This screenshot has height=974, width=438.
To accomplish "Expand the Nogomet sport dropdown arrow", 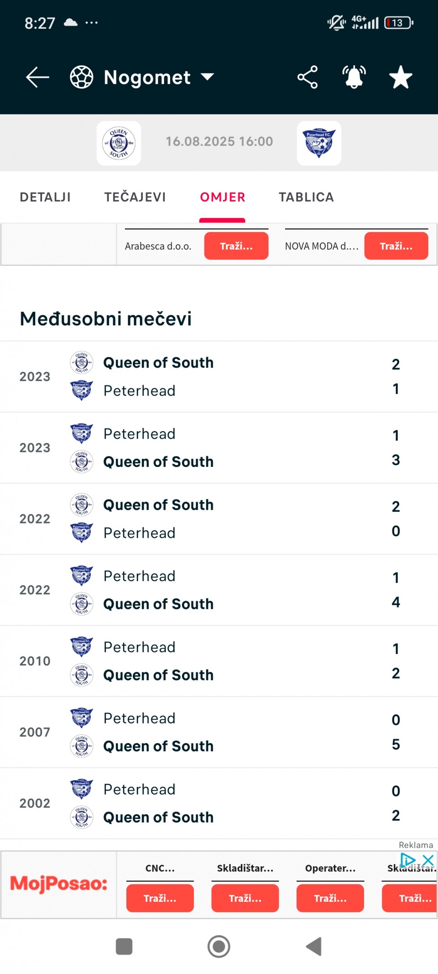I will [208, 77].
